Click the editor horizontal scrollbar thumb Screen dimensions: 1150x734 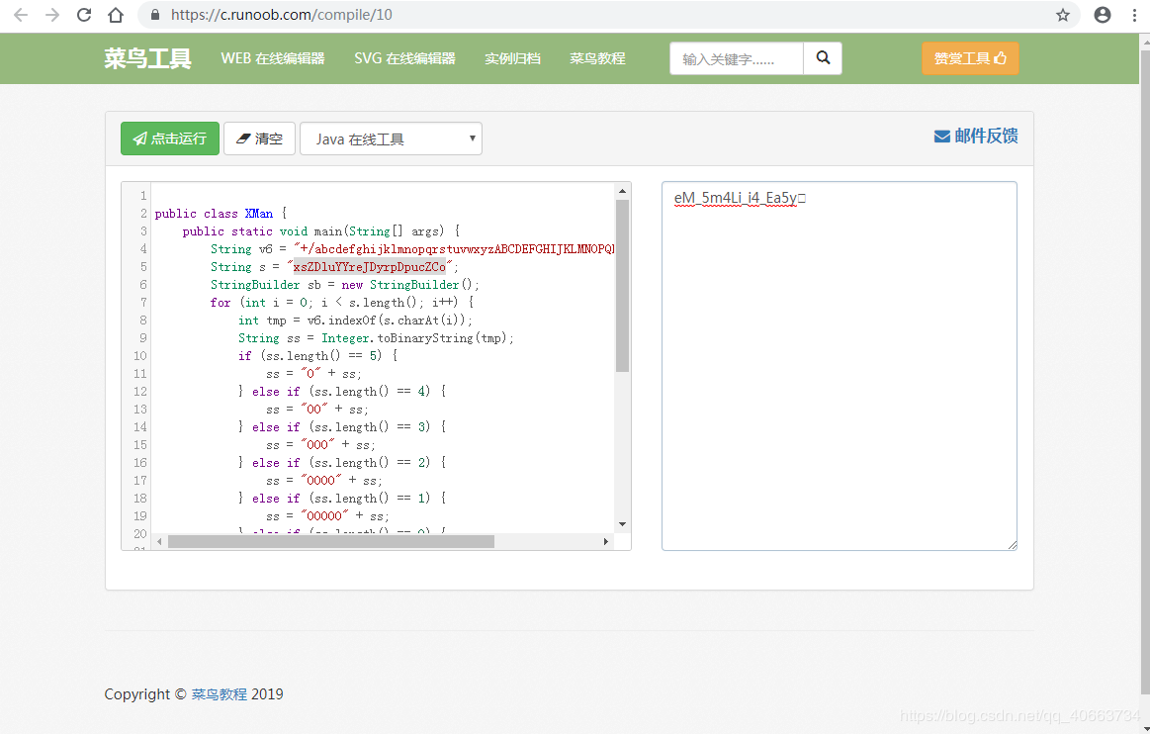(331, 542)
